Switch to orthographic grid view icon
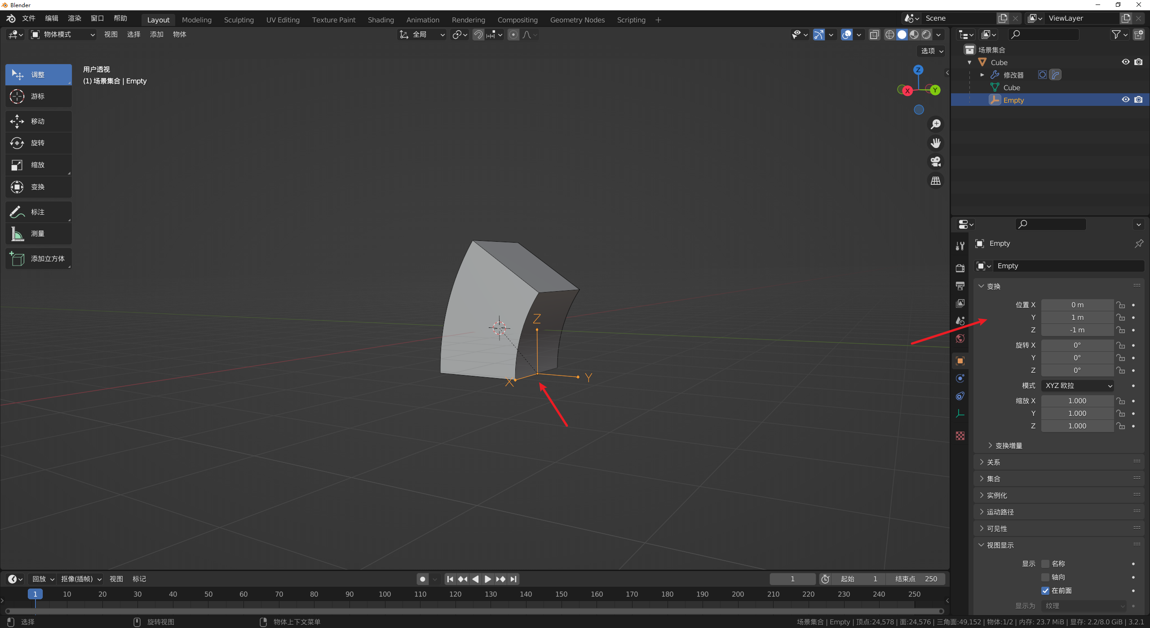Image resolution: width=1150 pixels, height=628 pixels. (x=936, y=181)
